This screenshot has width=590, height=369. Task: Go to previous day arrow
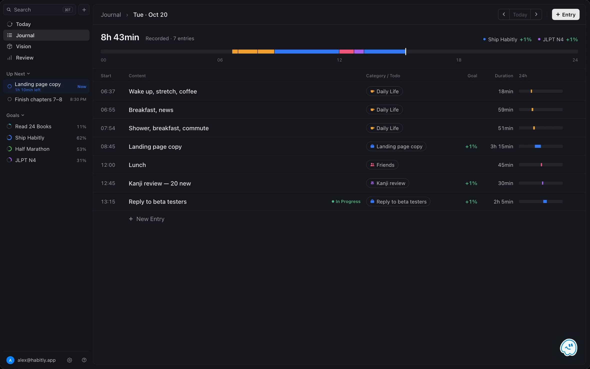[x=504, y=14]
